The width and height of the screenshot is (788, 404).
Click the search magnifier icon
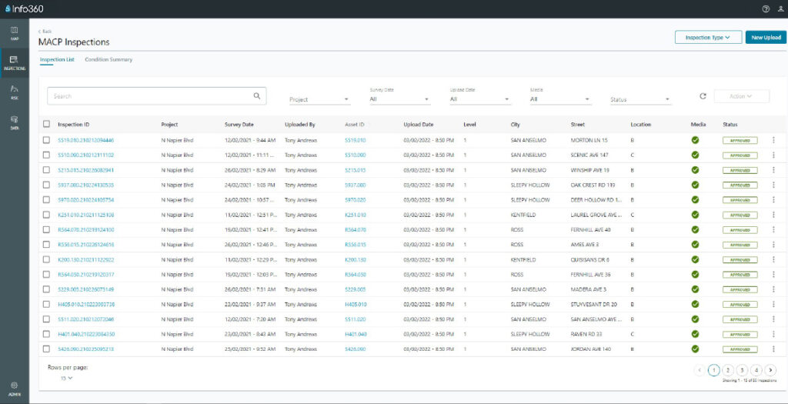(257, 96)
